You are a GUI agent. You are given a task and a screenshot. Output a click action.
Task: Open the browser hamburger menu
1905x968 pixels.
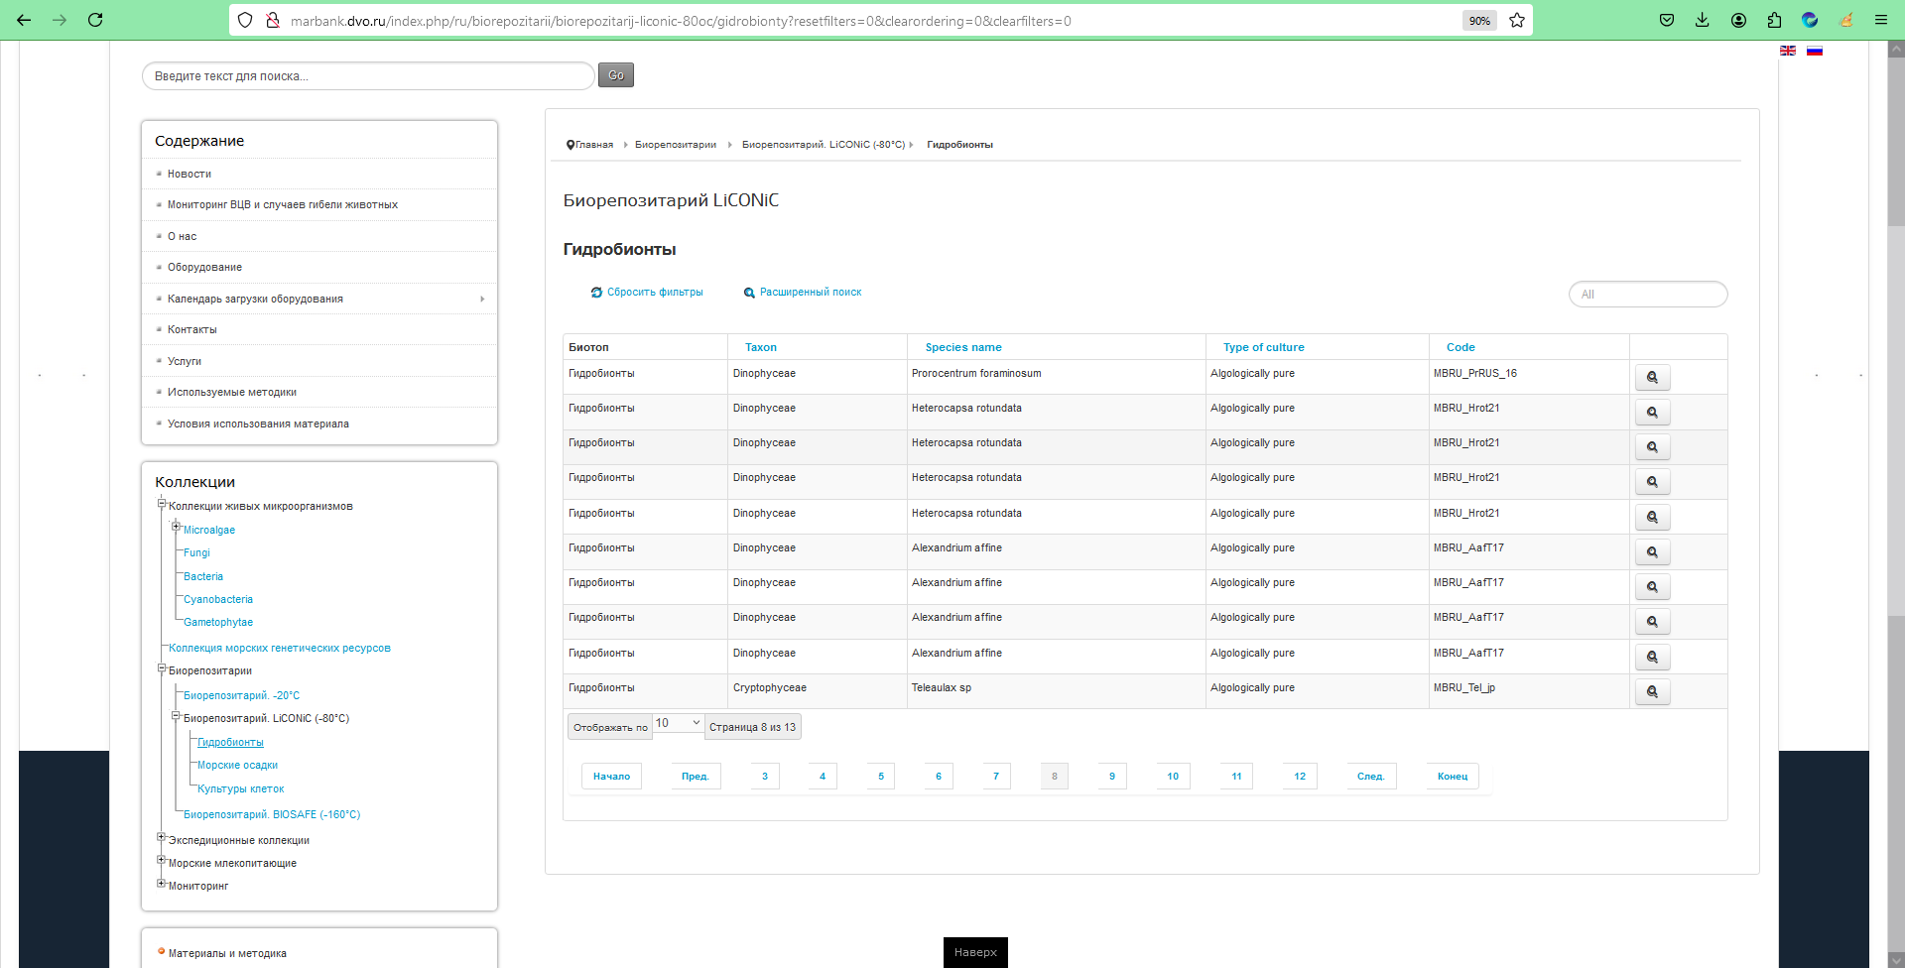[x=1881, y=20]
